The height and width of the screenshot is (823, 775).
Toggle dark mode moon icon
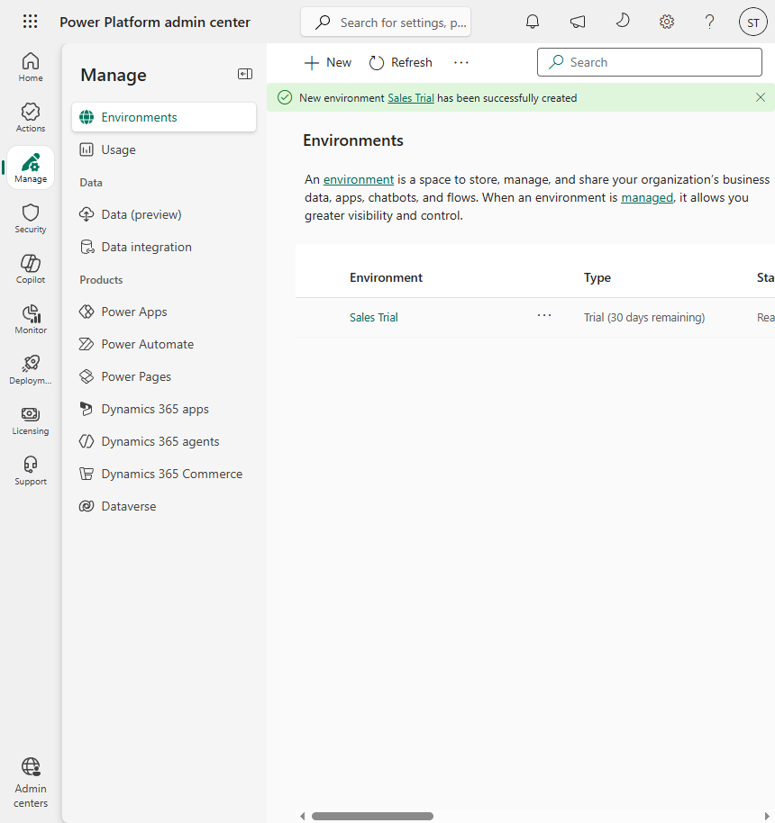pos(622,22)
